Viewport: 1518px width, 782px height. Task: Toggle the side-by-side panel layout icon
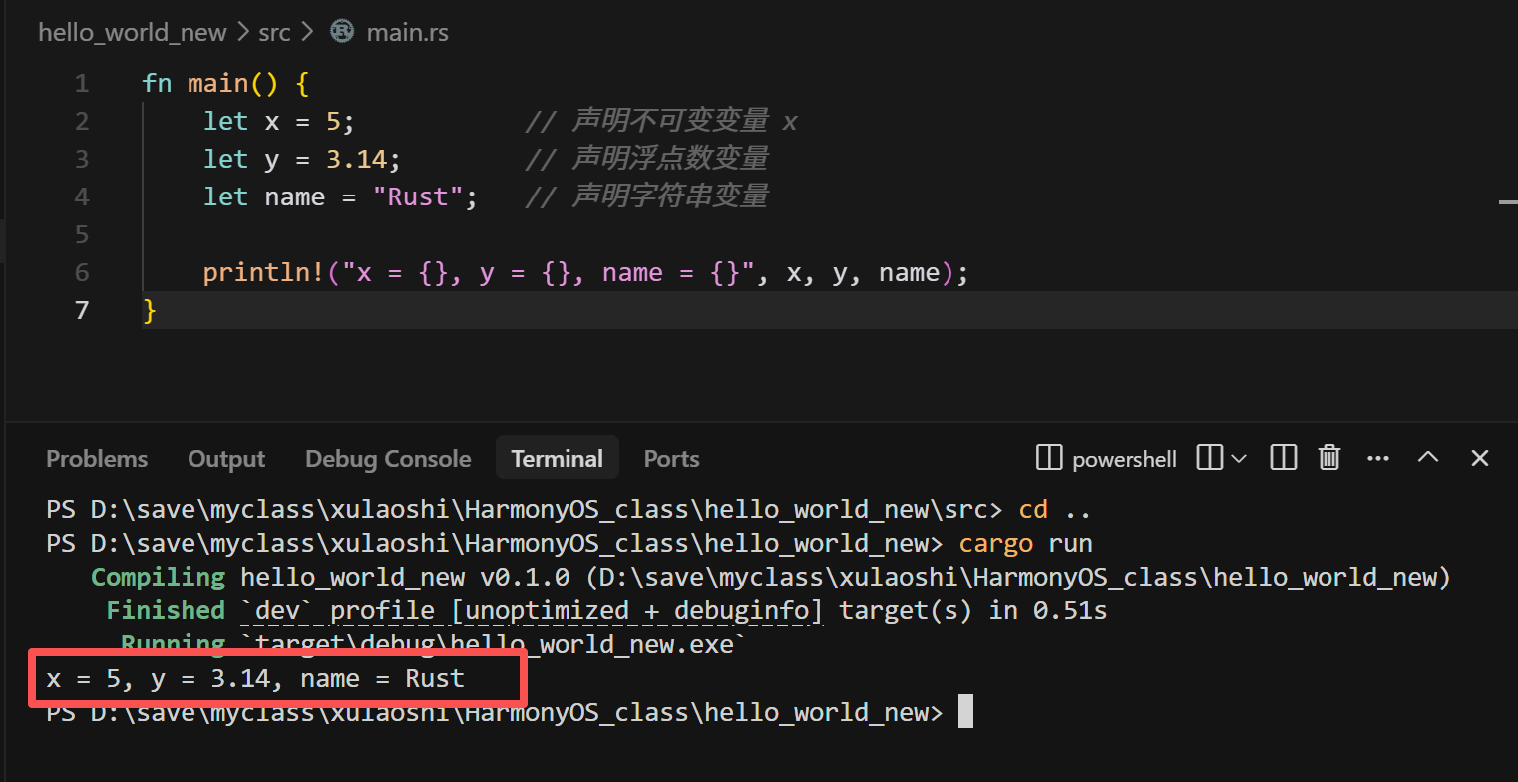(1284, 458)
